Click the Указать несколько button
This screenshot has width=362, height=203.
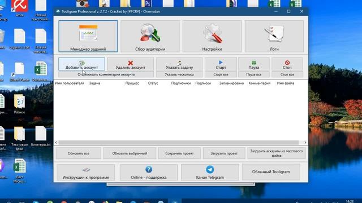179,74
